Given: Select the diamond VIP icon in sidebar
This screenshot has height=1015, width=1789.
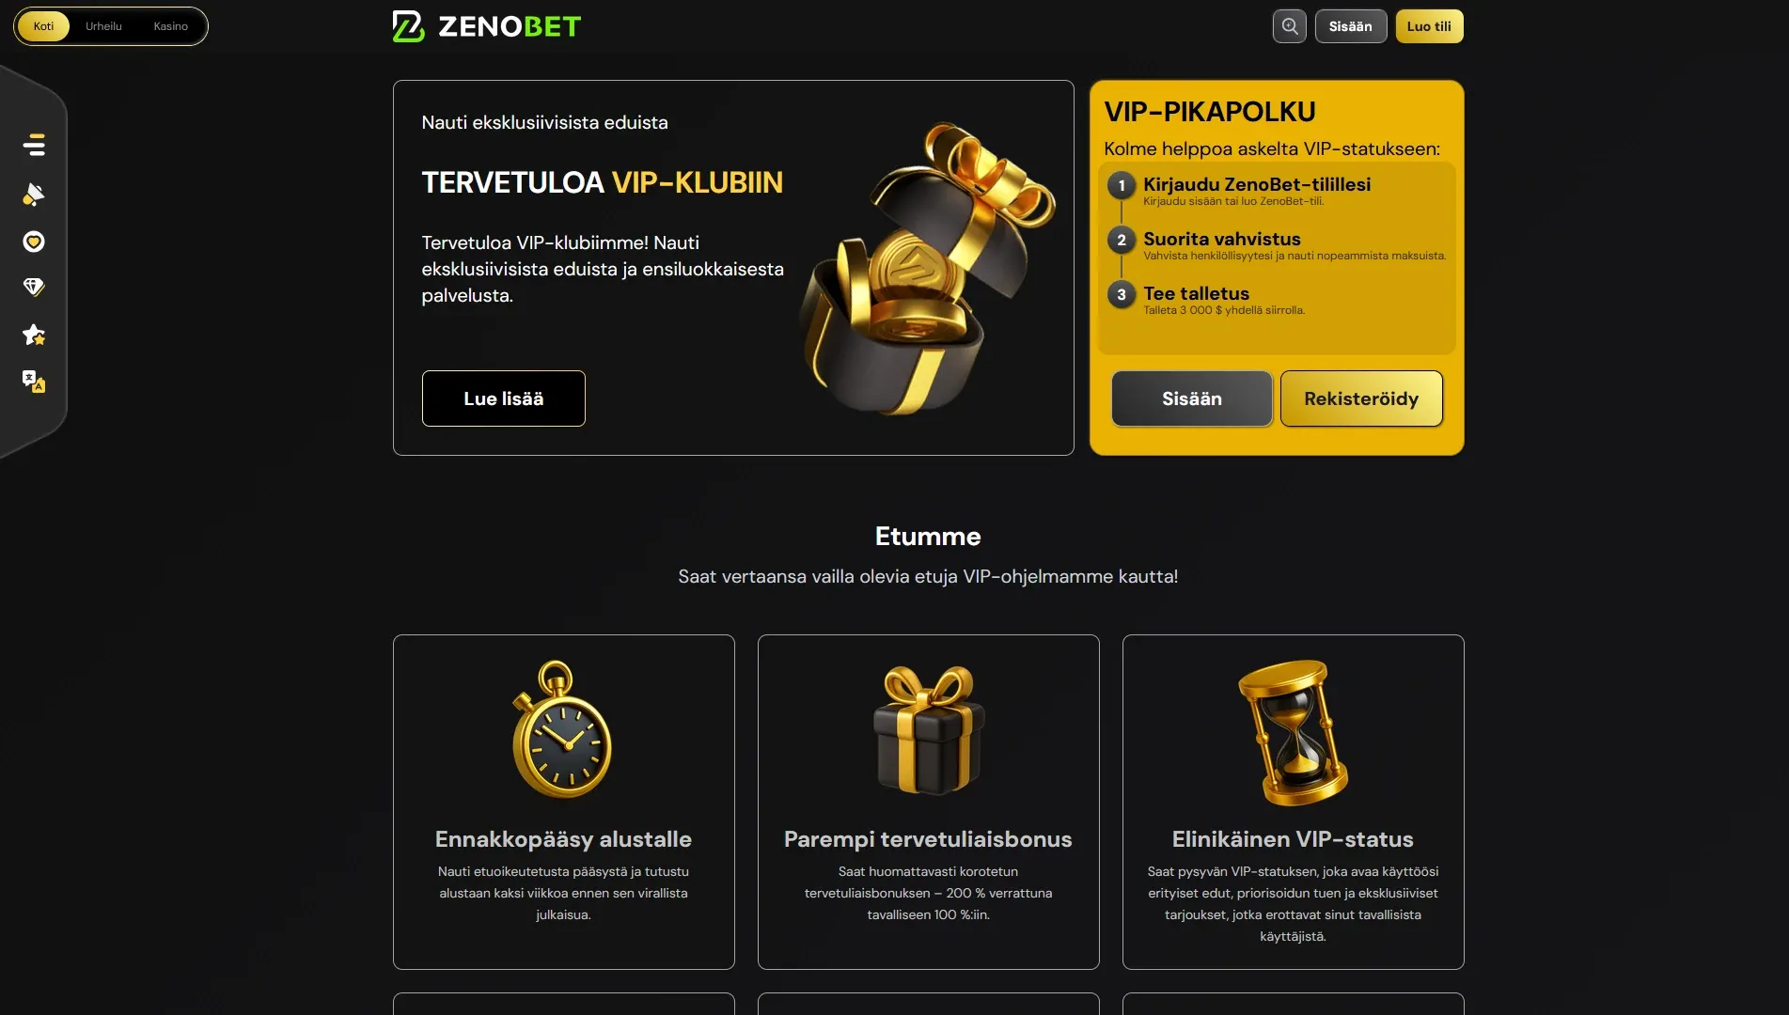Looking at the screenshot, I should click(x=34, y=288).
